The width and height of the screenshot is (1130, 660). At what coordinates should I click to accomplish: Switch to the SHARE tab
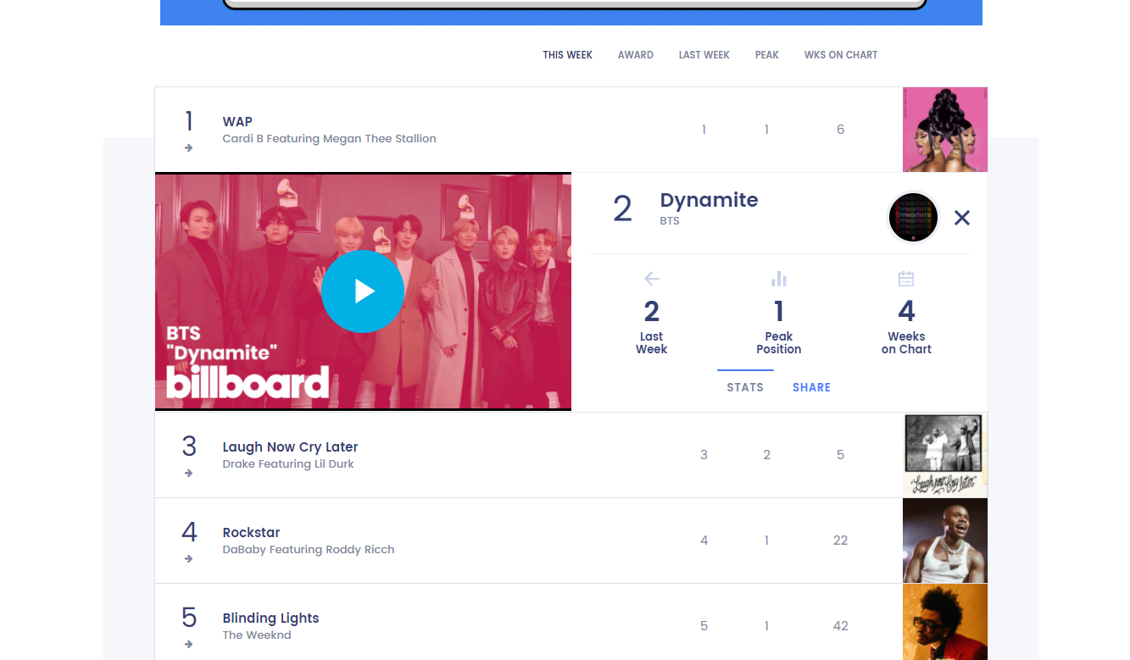click(811, 387)
